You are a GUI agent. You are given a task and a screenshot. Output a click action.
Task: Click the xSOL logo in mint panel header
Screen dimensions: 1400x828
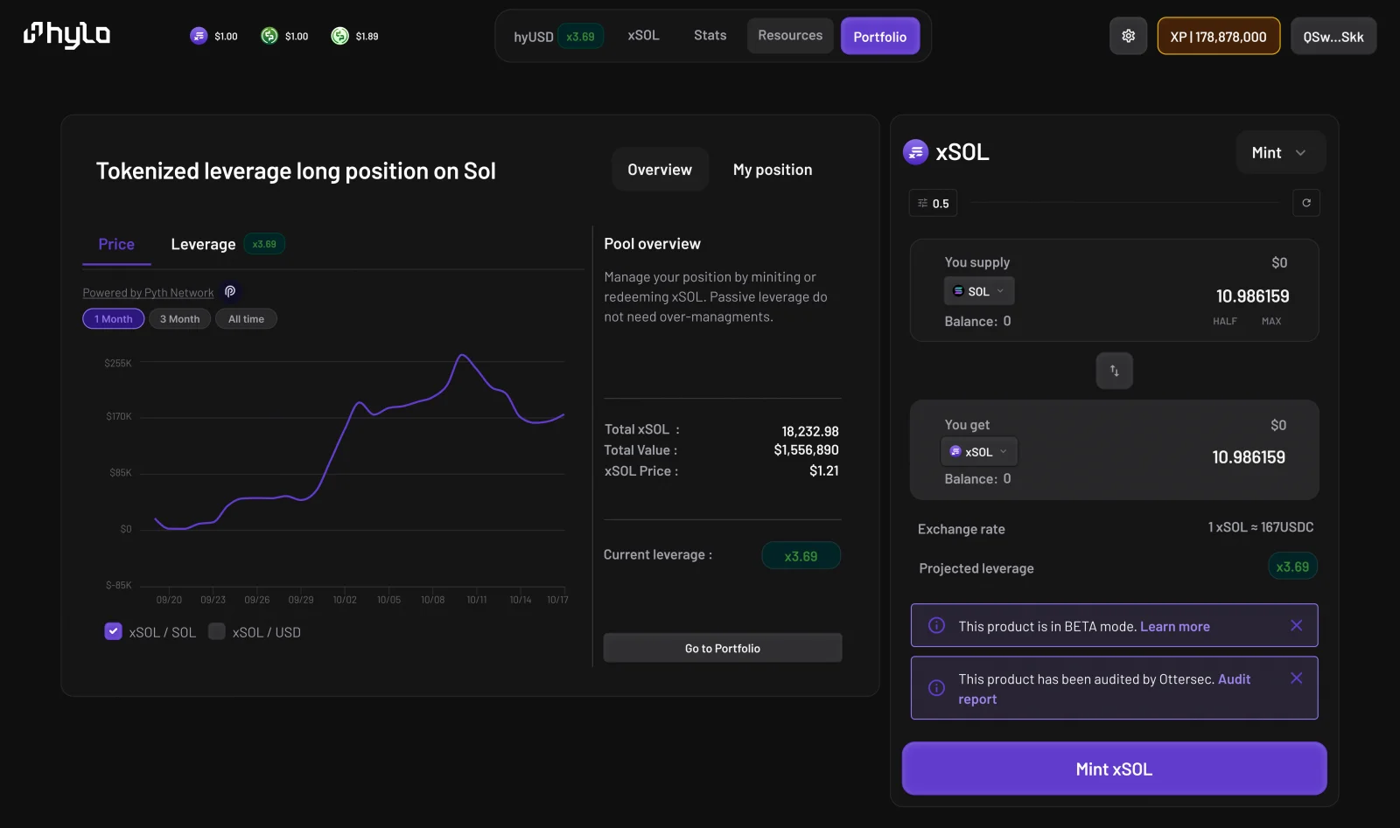tap(915, 152)
